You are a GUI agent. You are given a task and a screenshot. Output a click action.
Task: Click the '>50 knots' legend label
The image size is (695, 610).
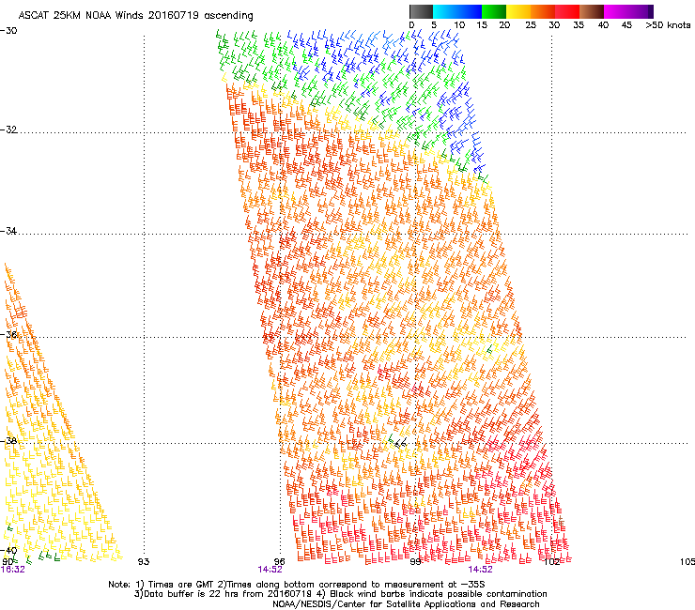coord(668,25)
